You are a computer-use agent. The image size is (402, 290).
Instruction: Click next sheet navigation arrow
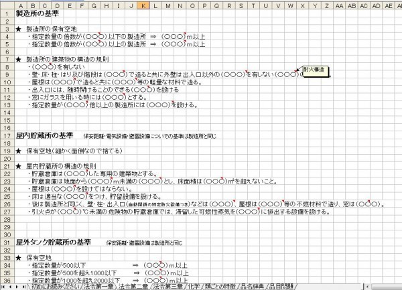coord(17,287)
